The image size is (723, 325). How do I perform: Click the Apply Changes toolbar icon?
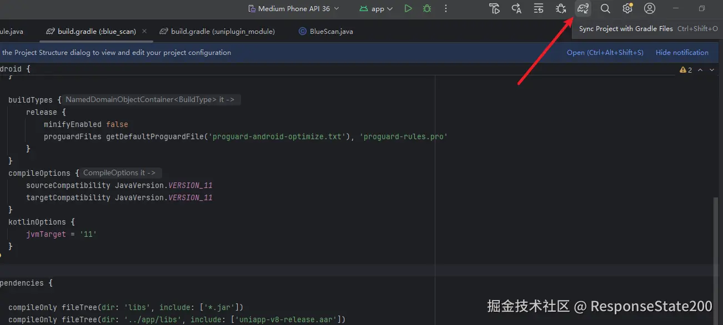tap(516, 9)
